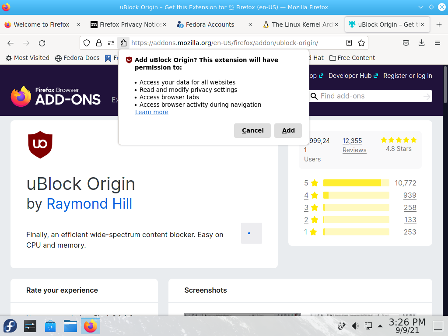Visit author Raymond Hill's profile
The width and height of the screenshot is (448, 336).
click(x=89, y=204)
